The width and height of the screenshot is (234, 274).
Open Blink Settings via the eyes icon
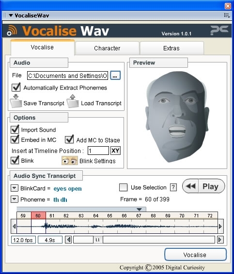coord(70,161)
